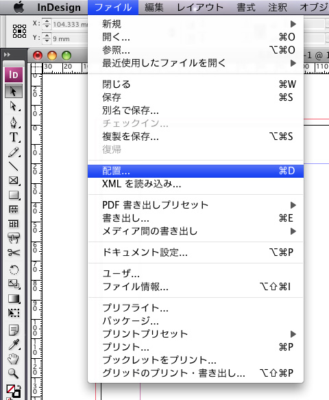The width and height of the screenshot is (329, 400).
Task: Choose 複製を保存... menu item
Action: [x=196, y=137]
